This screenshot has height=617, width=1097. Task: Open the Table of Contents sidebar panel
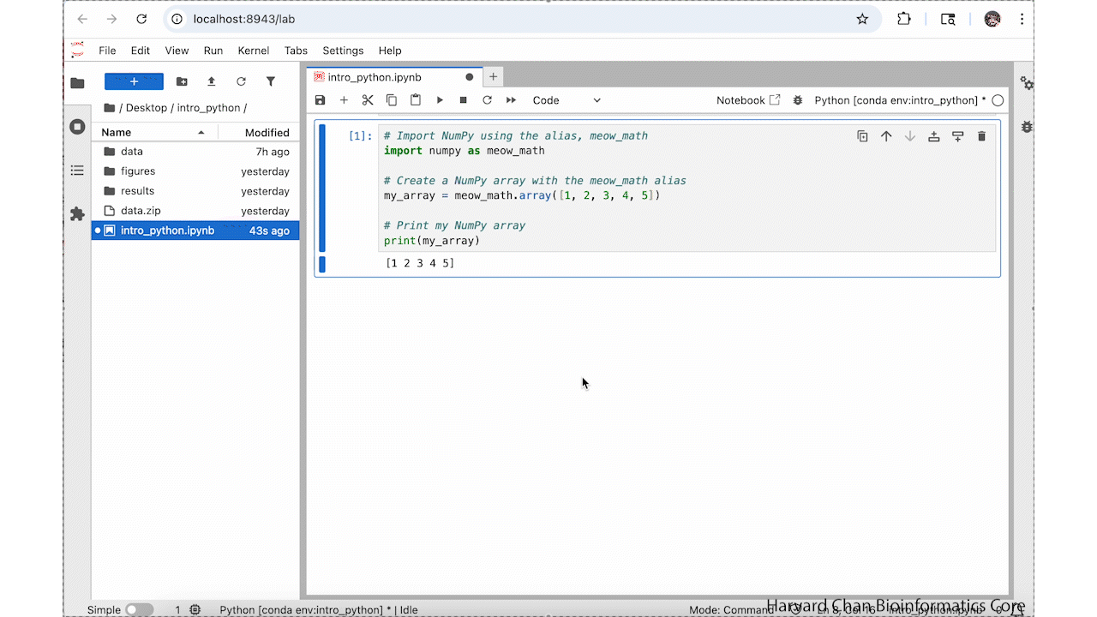point(77,171)
